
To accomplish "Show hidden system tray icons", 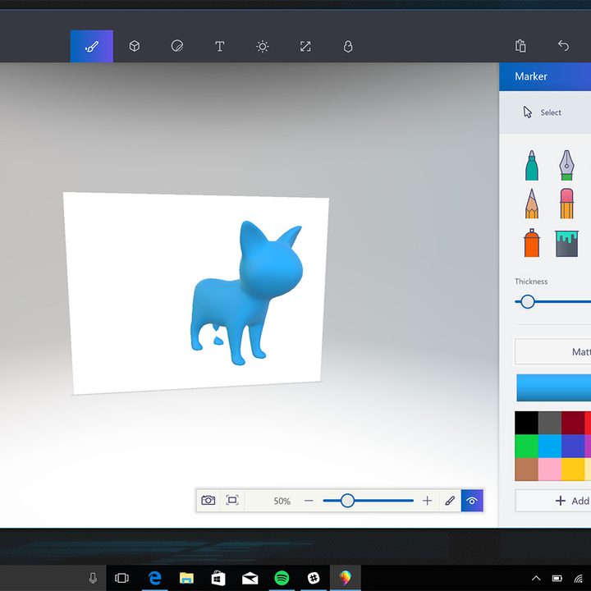I will click(x=536, y=578).
